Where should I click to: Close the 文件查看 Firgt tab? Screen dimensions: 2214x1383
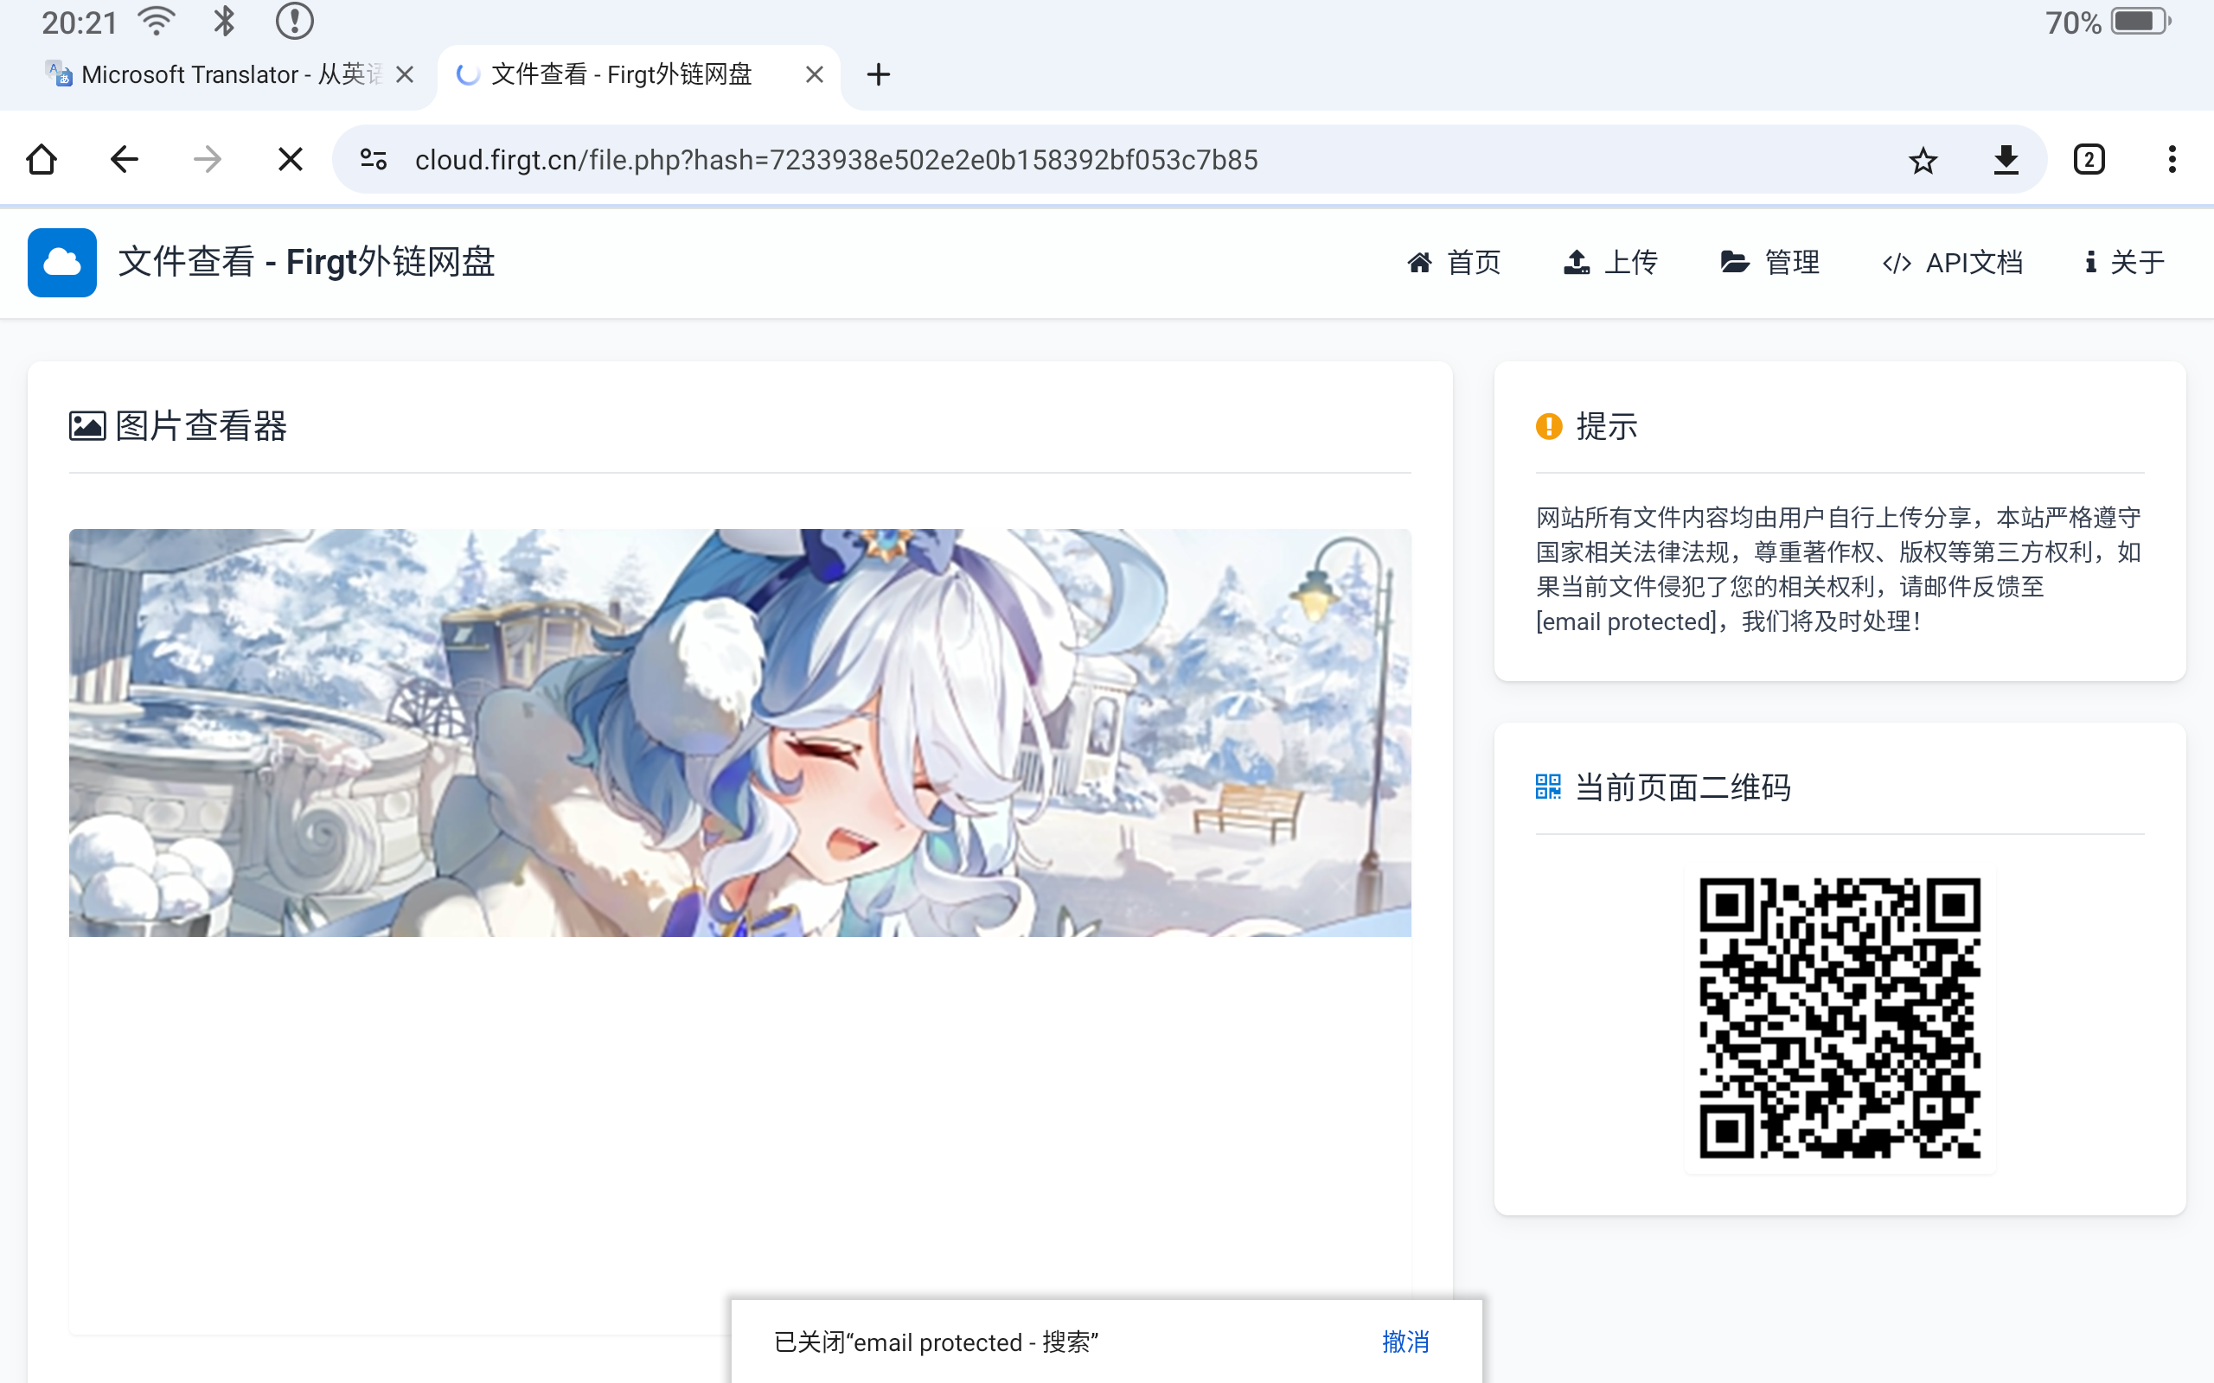pos(814,74)
